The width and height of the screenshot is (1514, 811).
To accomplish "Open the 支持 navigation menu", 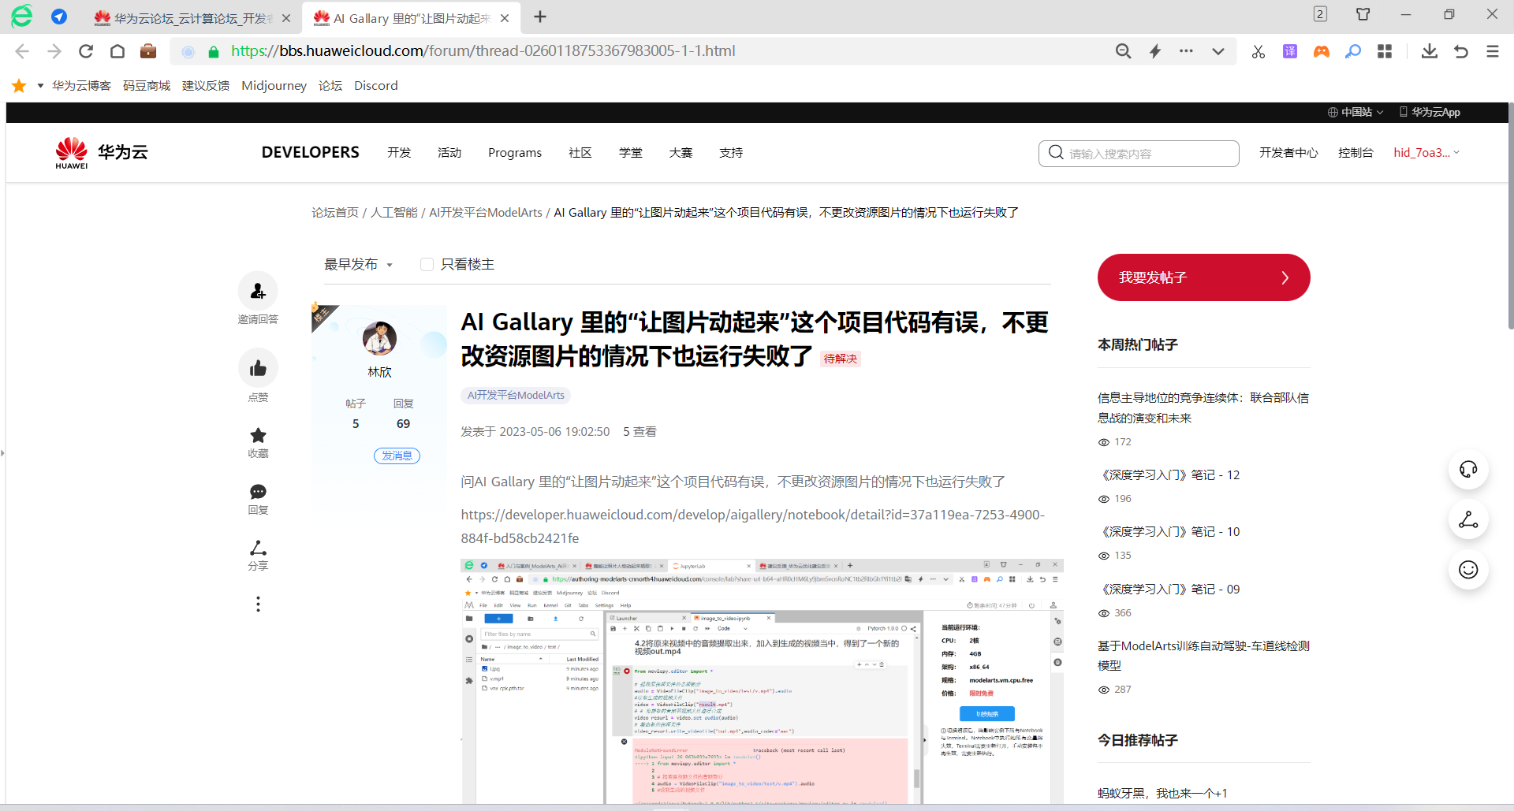I will [731, 153].
